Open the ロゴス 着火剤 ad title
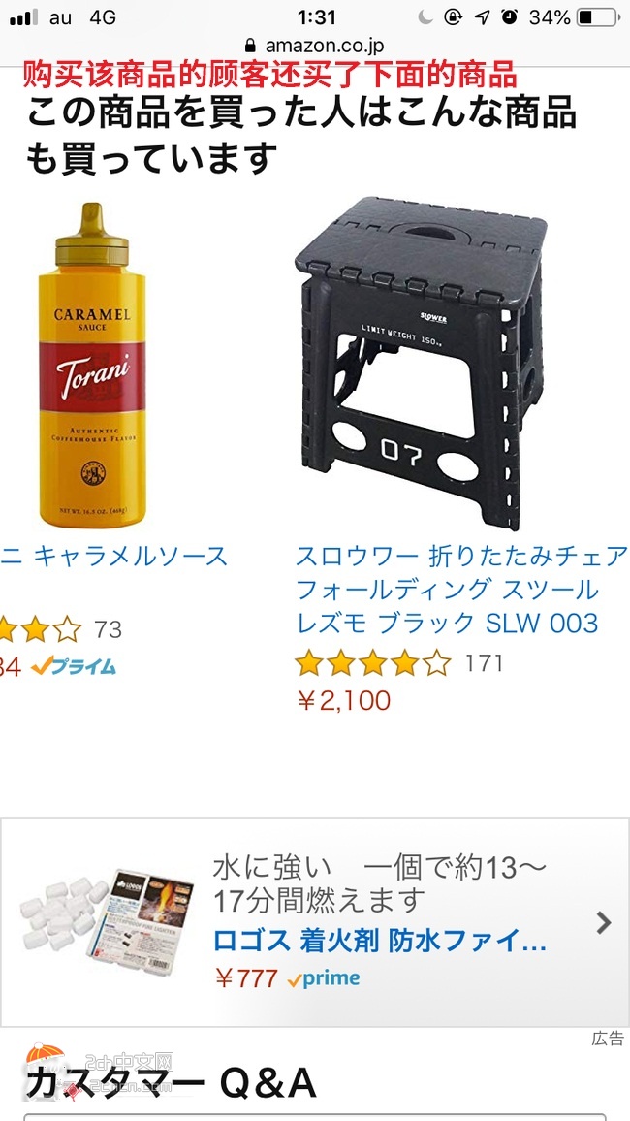 pyautogui.click(x=379, y=942)
